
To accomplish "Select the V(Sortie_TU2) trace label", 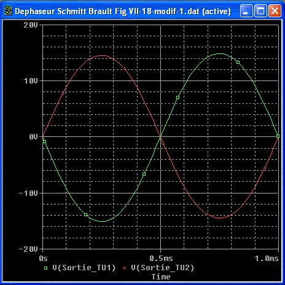I will [x=162, y=268].
